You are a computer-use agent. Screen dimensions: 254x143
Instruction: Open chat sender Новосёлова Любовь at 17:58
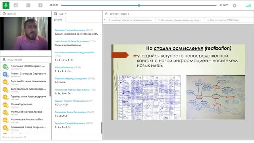[x=71, y=90]
